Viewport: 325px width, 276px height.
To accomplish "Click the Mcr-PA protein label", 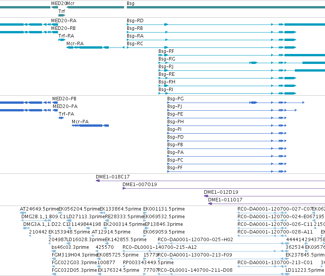I will coord(80,122).
